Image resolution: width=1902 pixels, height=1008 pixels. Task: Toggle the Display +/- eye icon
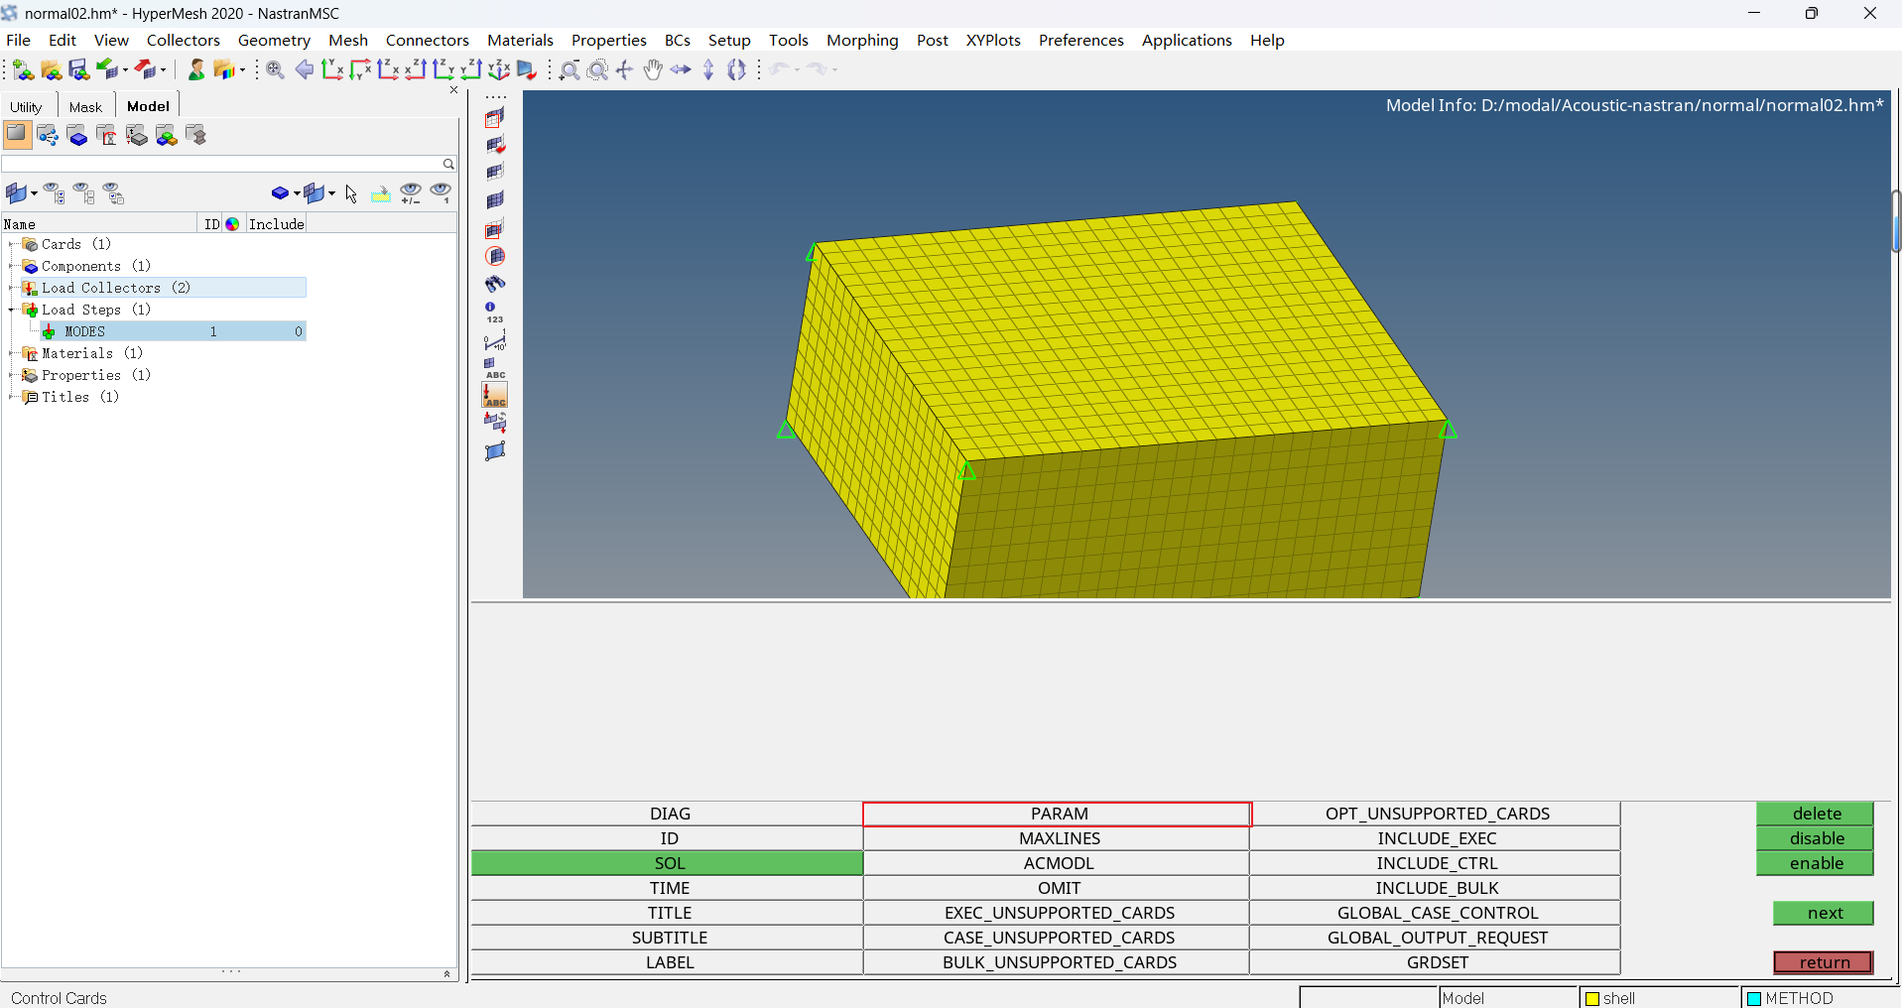coord(411,193)
